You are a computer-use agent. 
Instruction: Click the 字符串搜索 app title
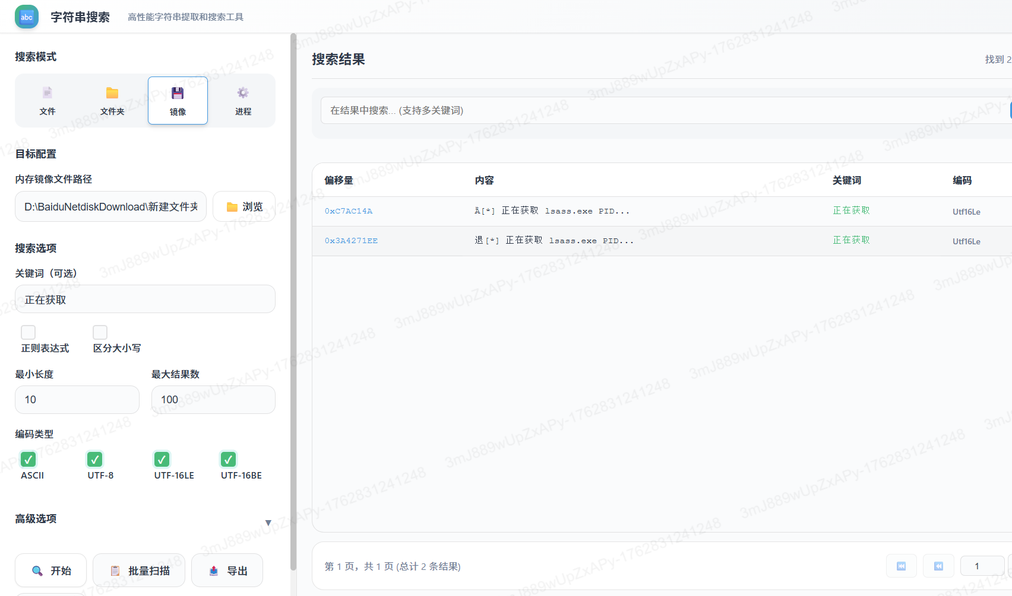pyautogui.click(x=80, y=17)
